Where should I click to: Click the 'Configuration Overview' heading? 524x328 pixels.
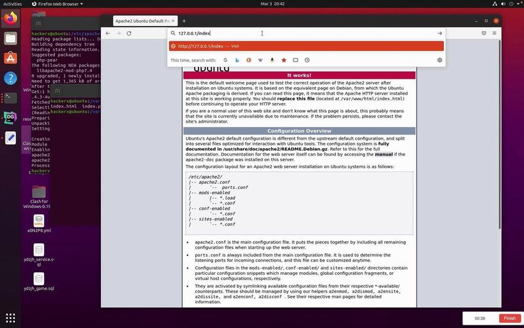coord(299,131)
